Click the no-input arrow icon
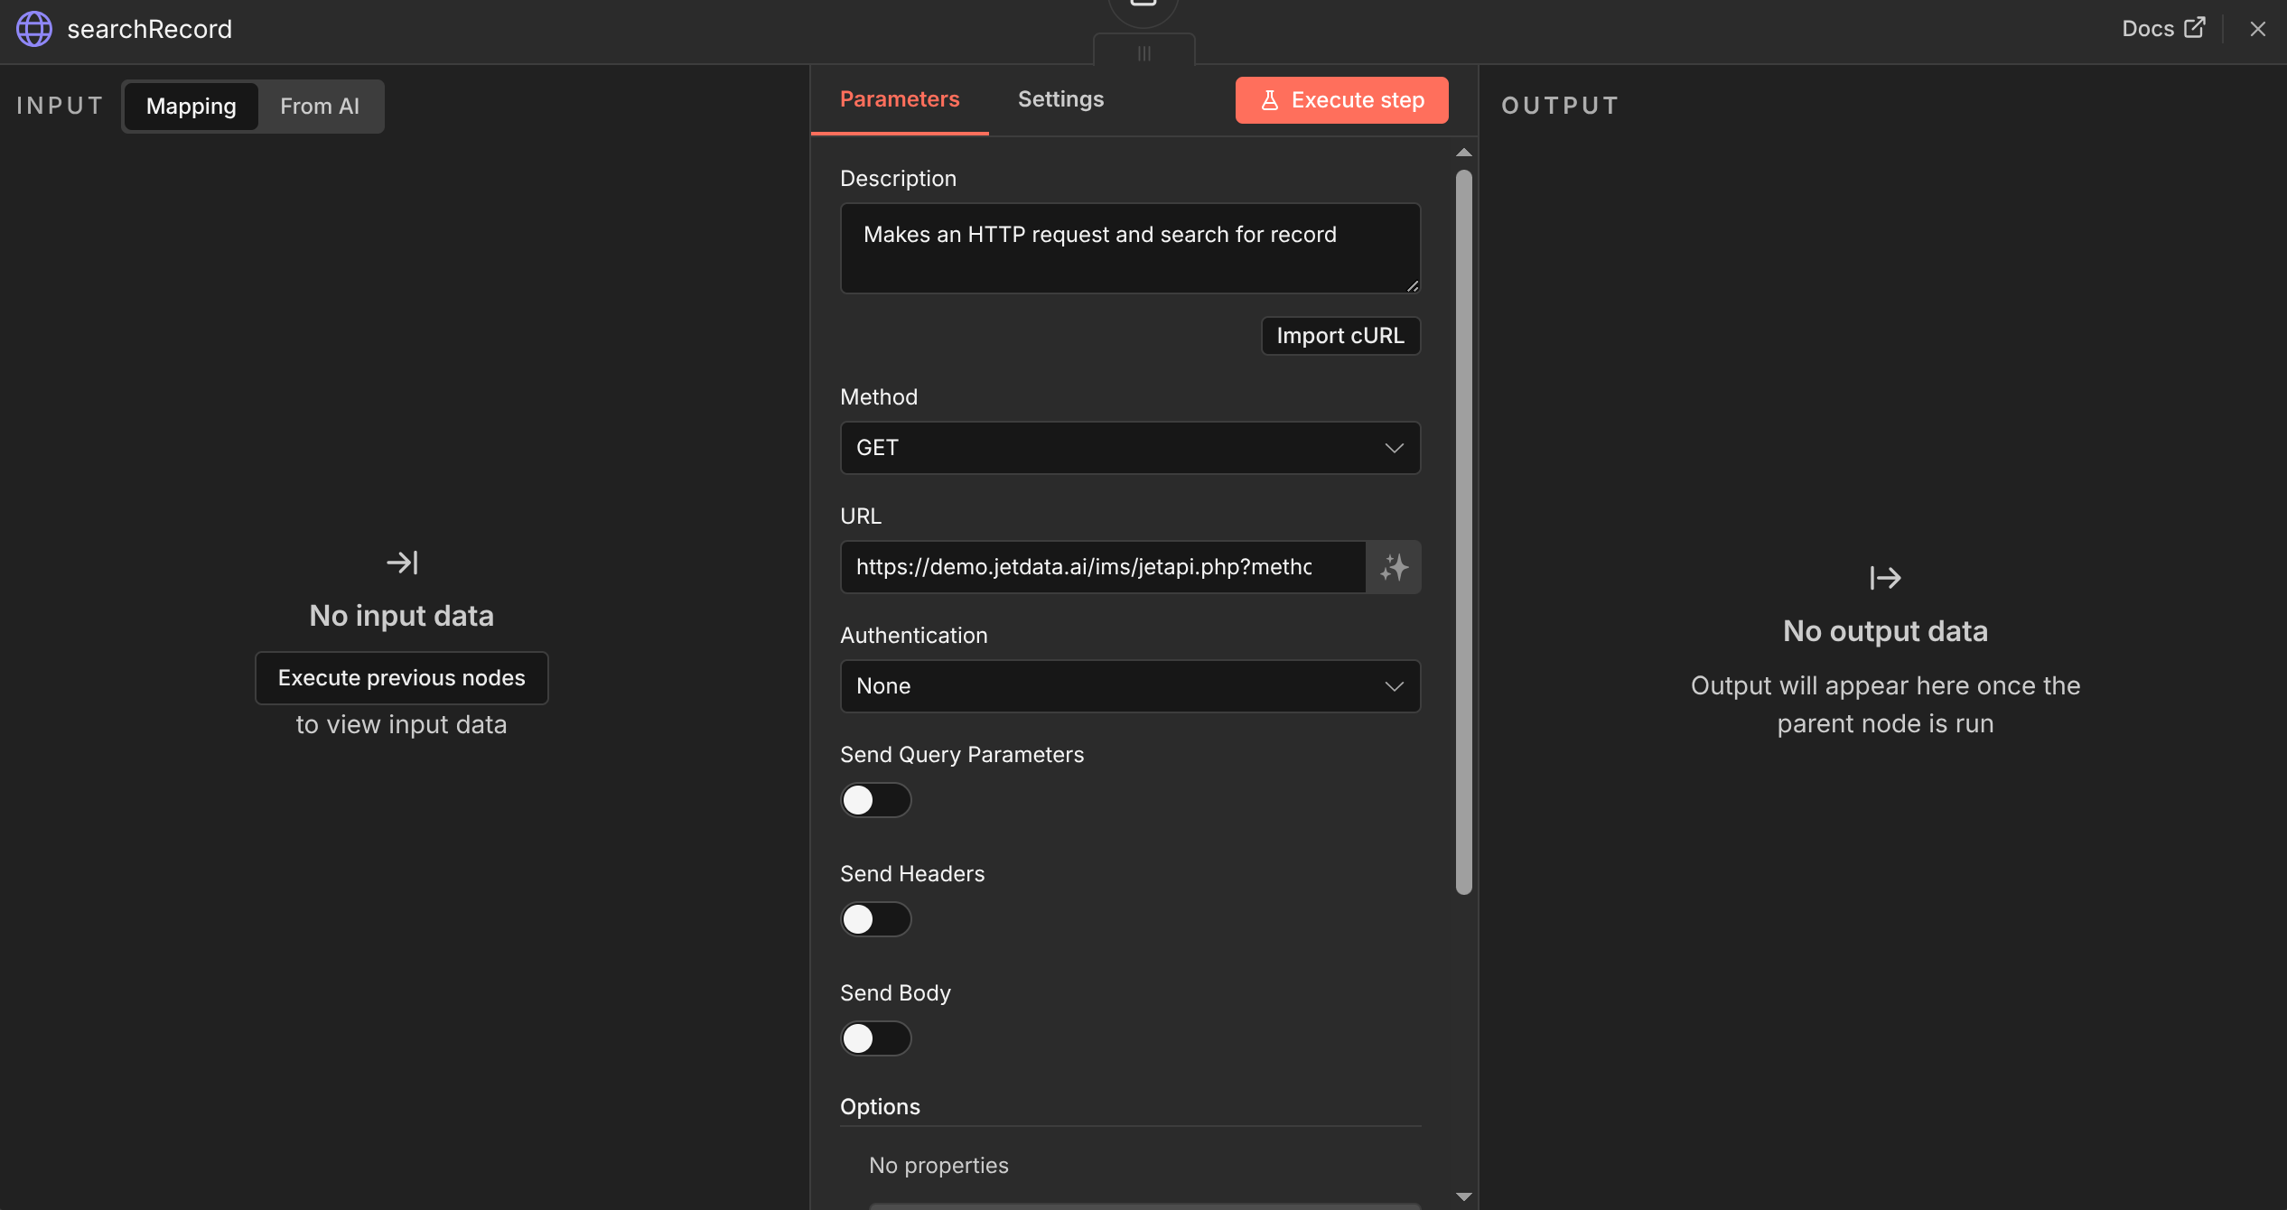This screenshot has height=1210, width=2287. (x=402, y=563)
